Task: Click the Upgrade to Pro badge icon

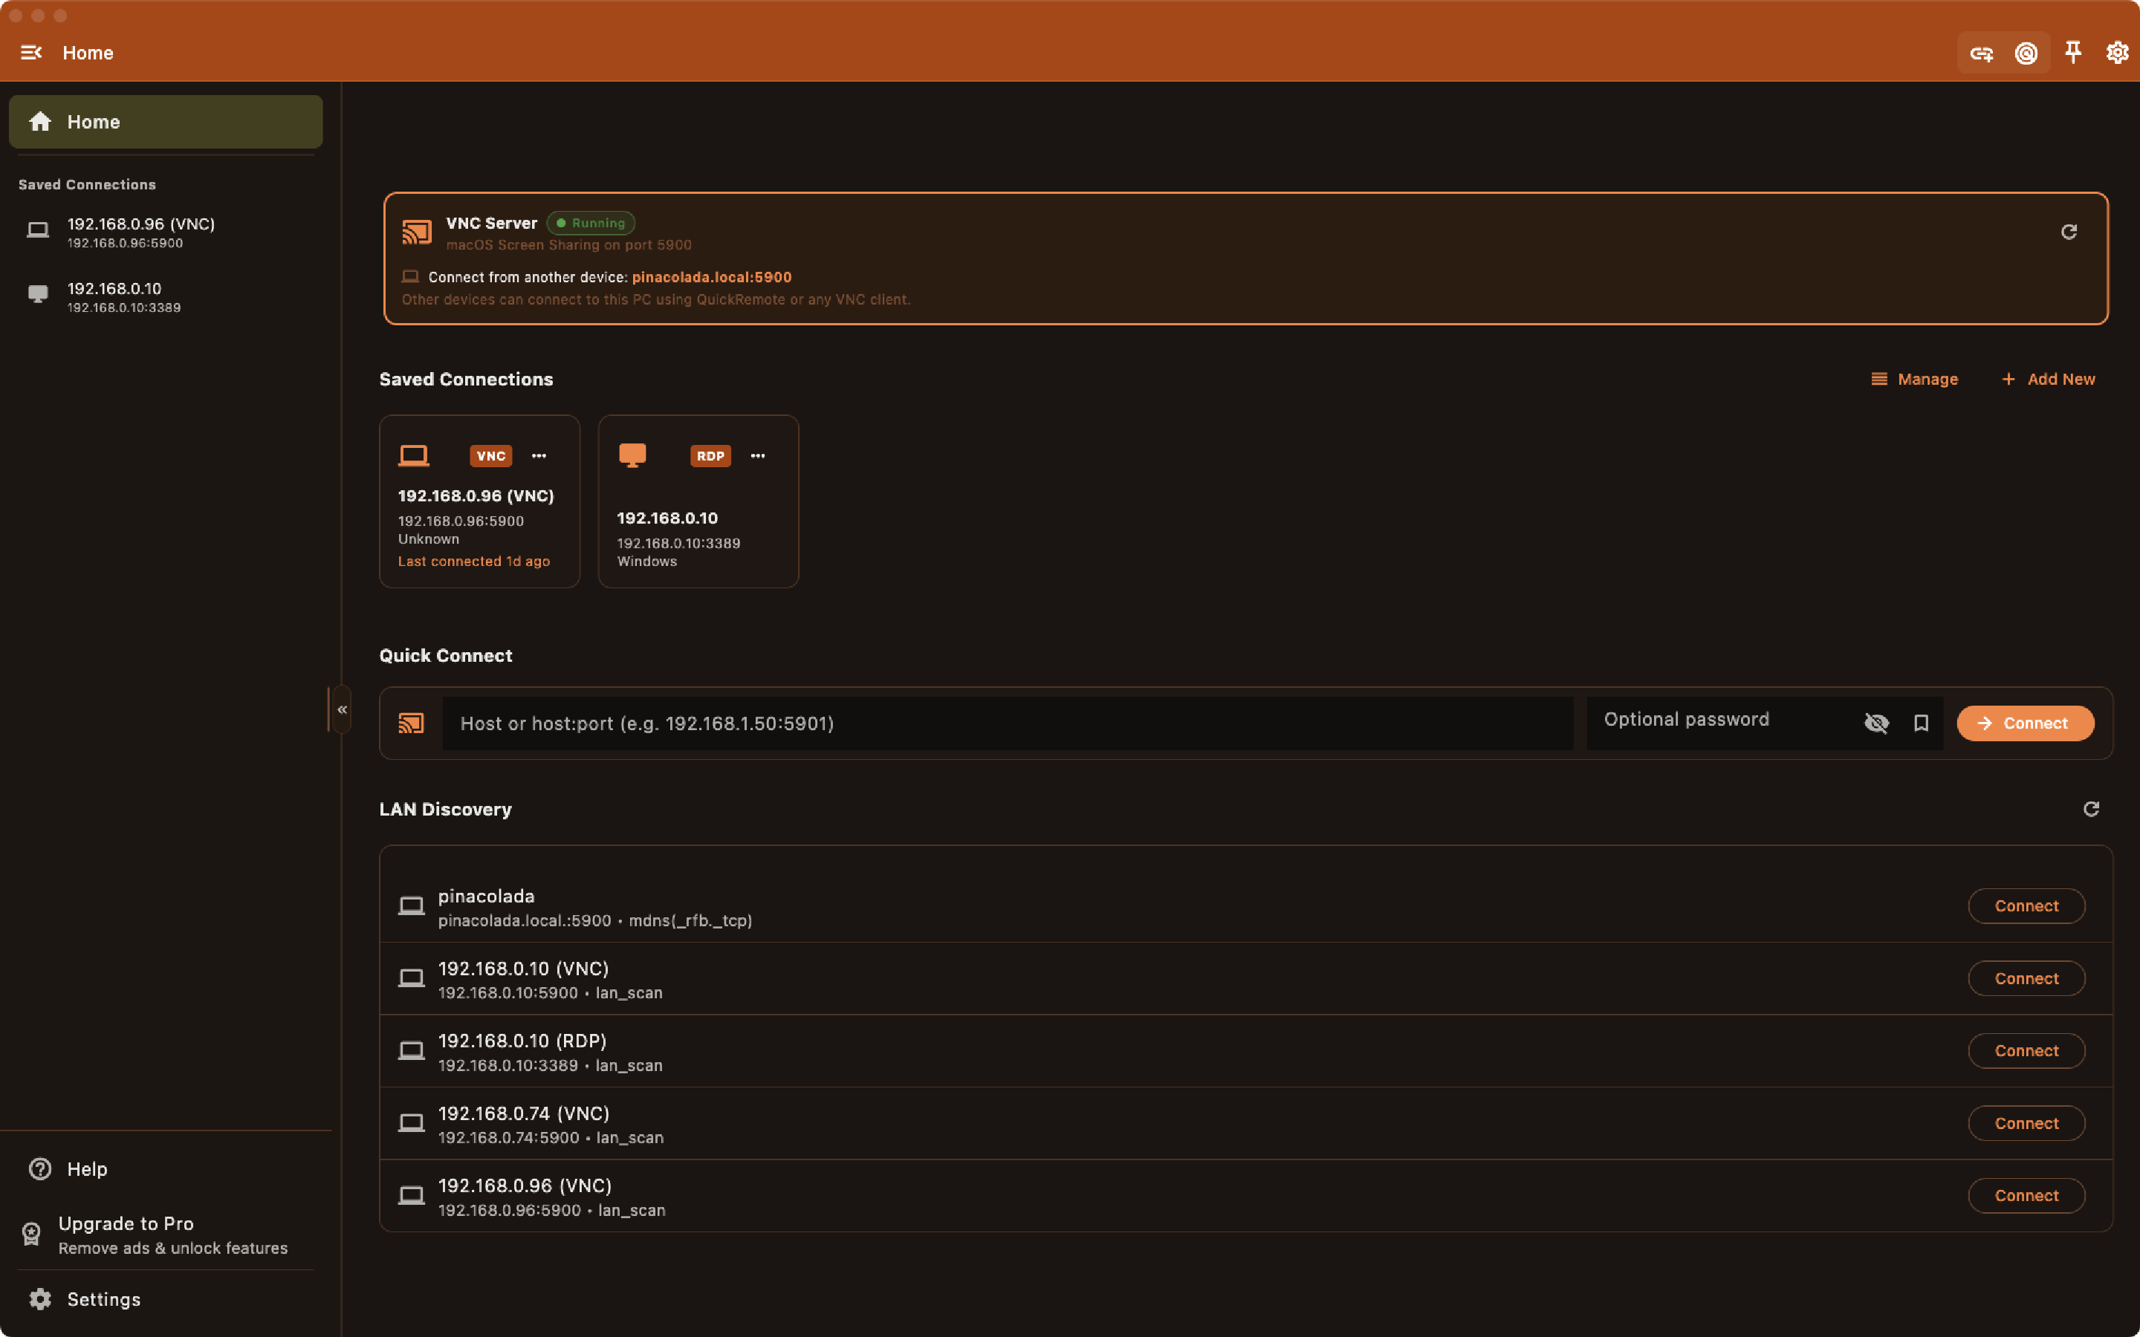Action: 32,1234
